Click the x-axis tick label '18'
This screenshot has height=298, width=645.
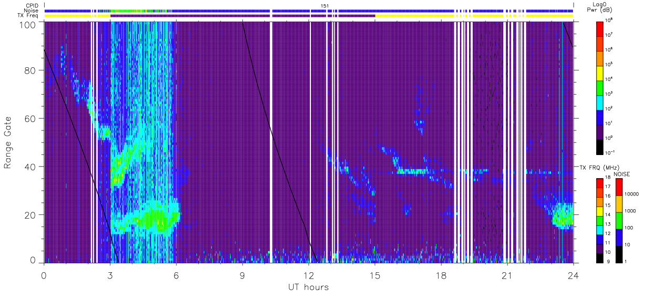441,275
